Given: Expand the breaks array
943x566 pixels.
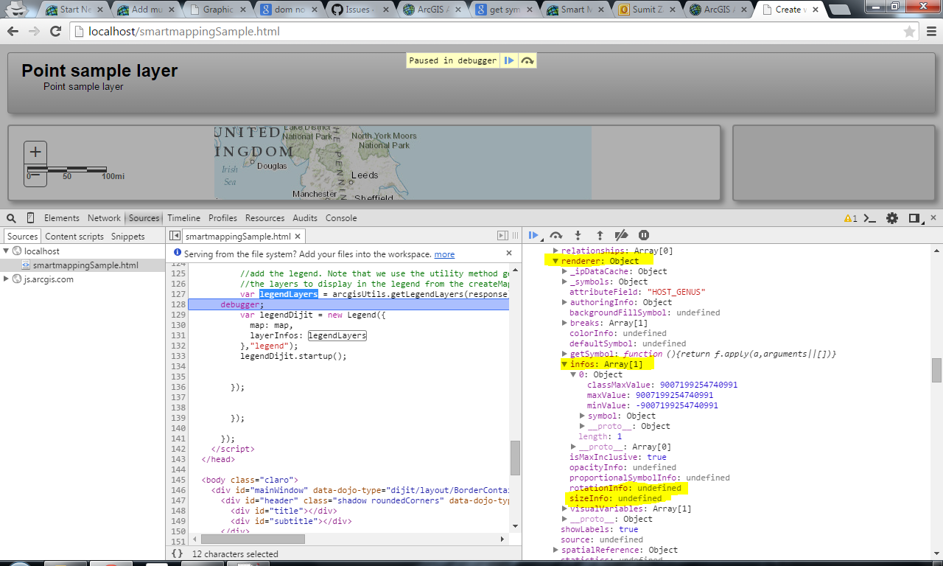Looking at the screenshot, I should click(564, 323).
